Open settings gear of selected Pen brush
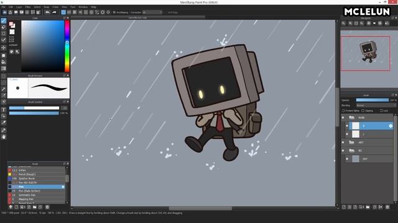This screenshot has height=223, width=398. [x=63, y=187]
